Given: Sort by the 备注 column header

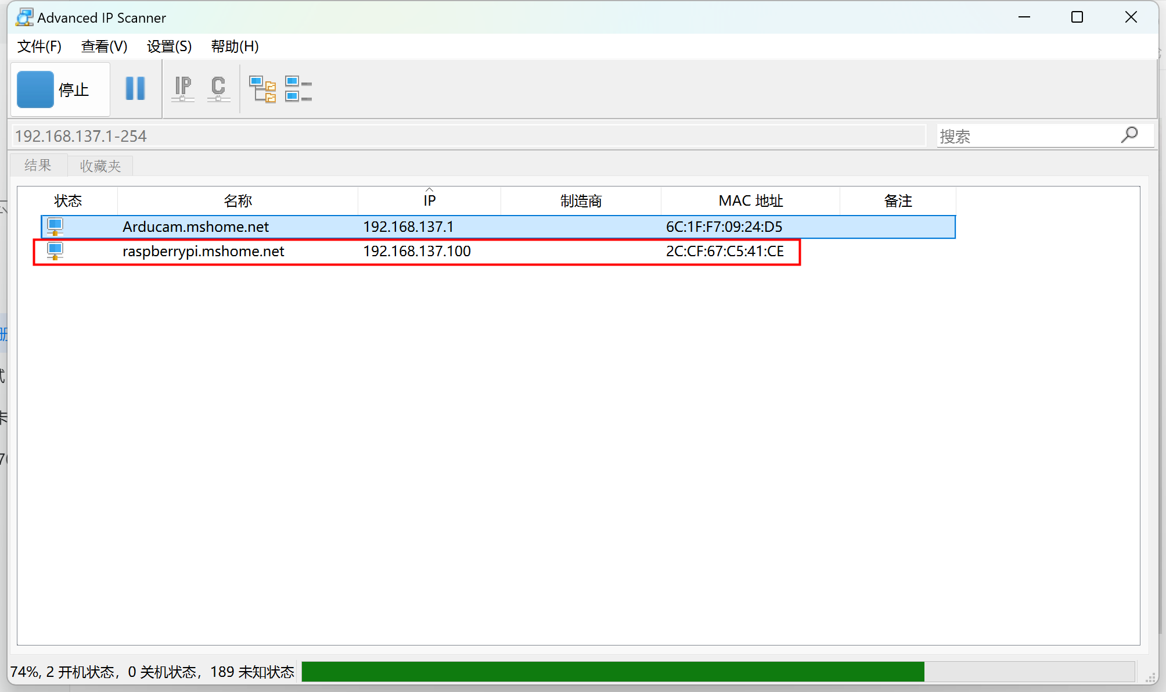Looking at the screenshot, I should (898, 201).
